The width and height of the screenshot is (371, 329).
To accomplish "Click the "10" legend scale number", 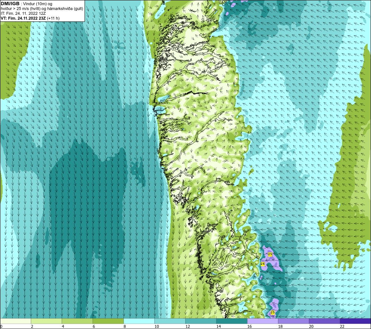I will (x=157, y=326).
